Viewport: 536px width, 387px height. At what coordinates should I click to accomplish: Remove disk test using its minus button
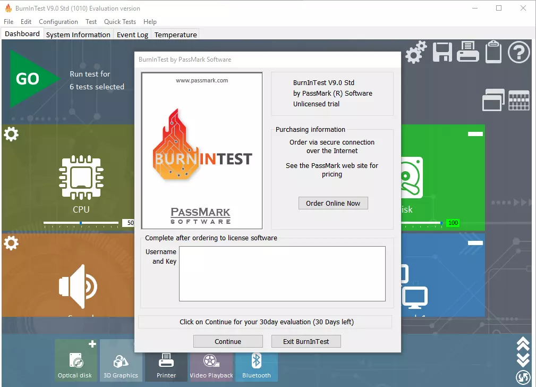click(475, 134)
